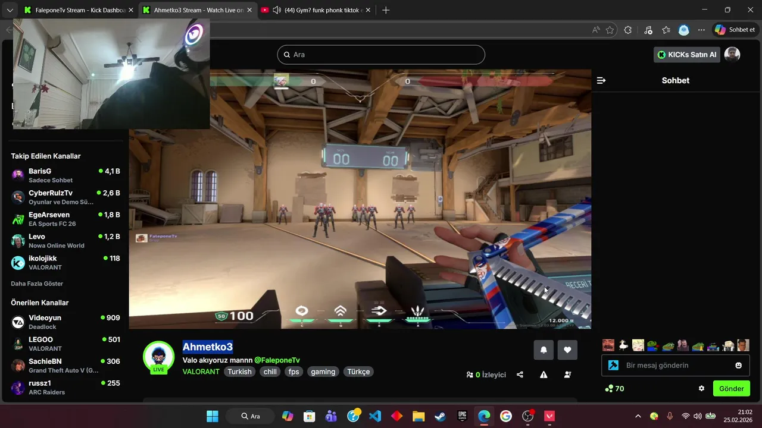Open EgeArseven channel in sidebar
The image size is (762, 428).
tap(65, 219)
